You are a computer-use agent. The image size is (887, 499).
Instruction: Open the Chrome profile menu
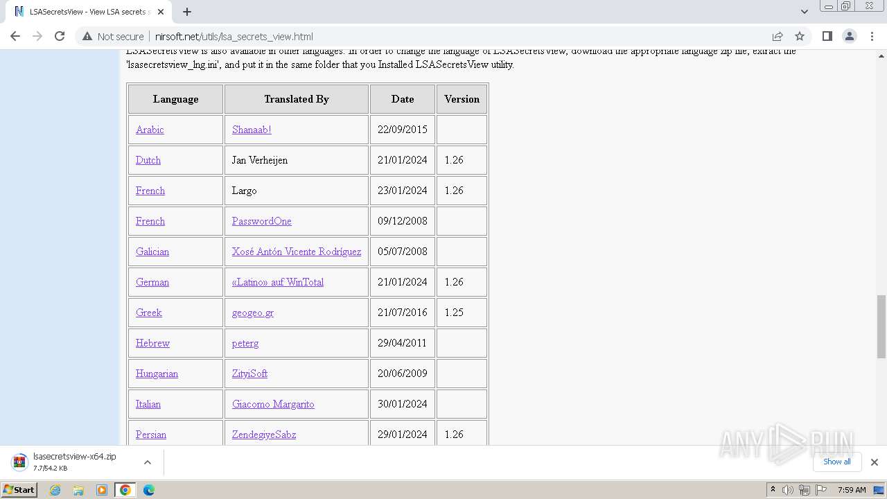849,36
